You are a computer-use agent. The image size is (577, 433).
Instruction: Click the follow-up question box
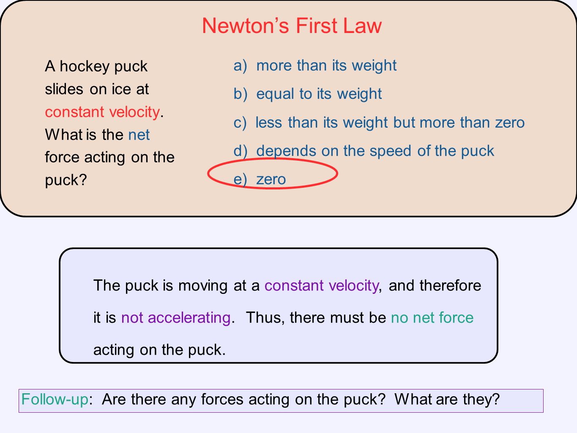pos(281,401)
